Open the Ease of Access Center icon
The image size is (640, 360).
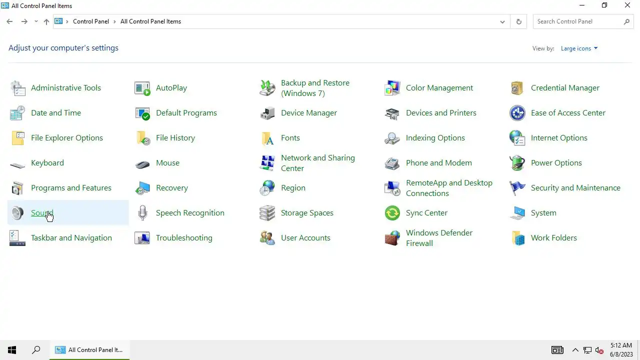(x=517, y=113)
